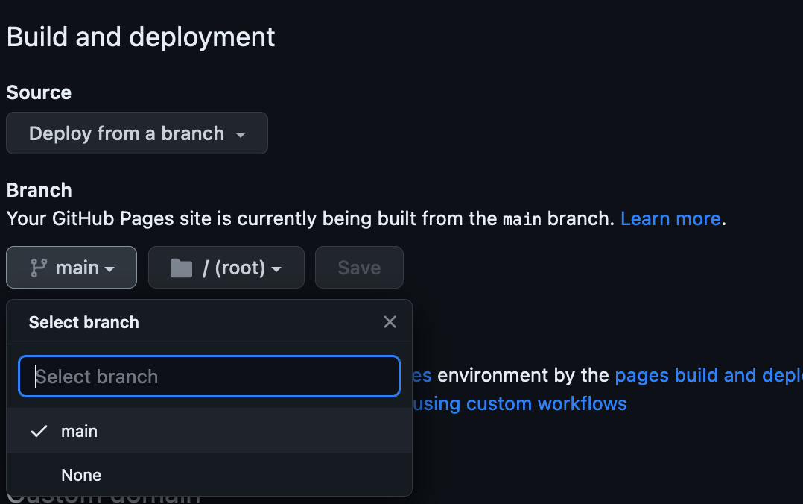Open the Deploy from a branch dropdown
This screenshot has width=803, height=504.
coord(137,133)
